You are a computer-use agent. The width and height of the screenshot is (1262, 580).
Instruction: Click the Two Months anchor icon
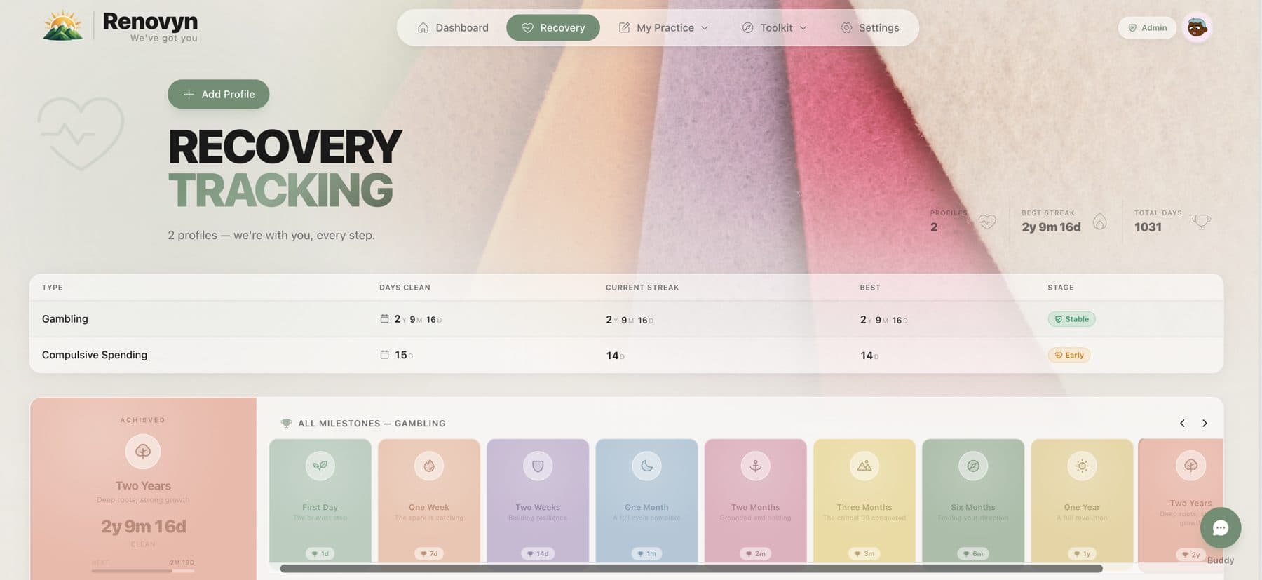755,466
